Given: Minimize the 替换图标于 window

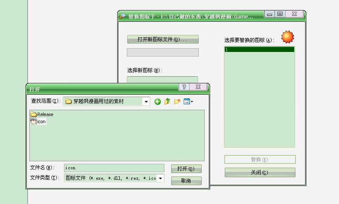Looking at the screenshot, I should point(270,14).
